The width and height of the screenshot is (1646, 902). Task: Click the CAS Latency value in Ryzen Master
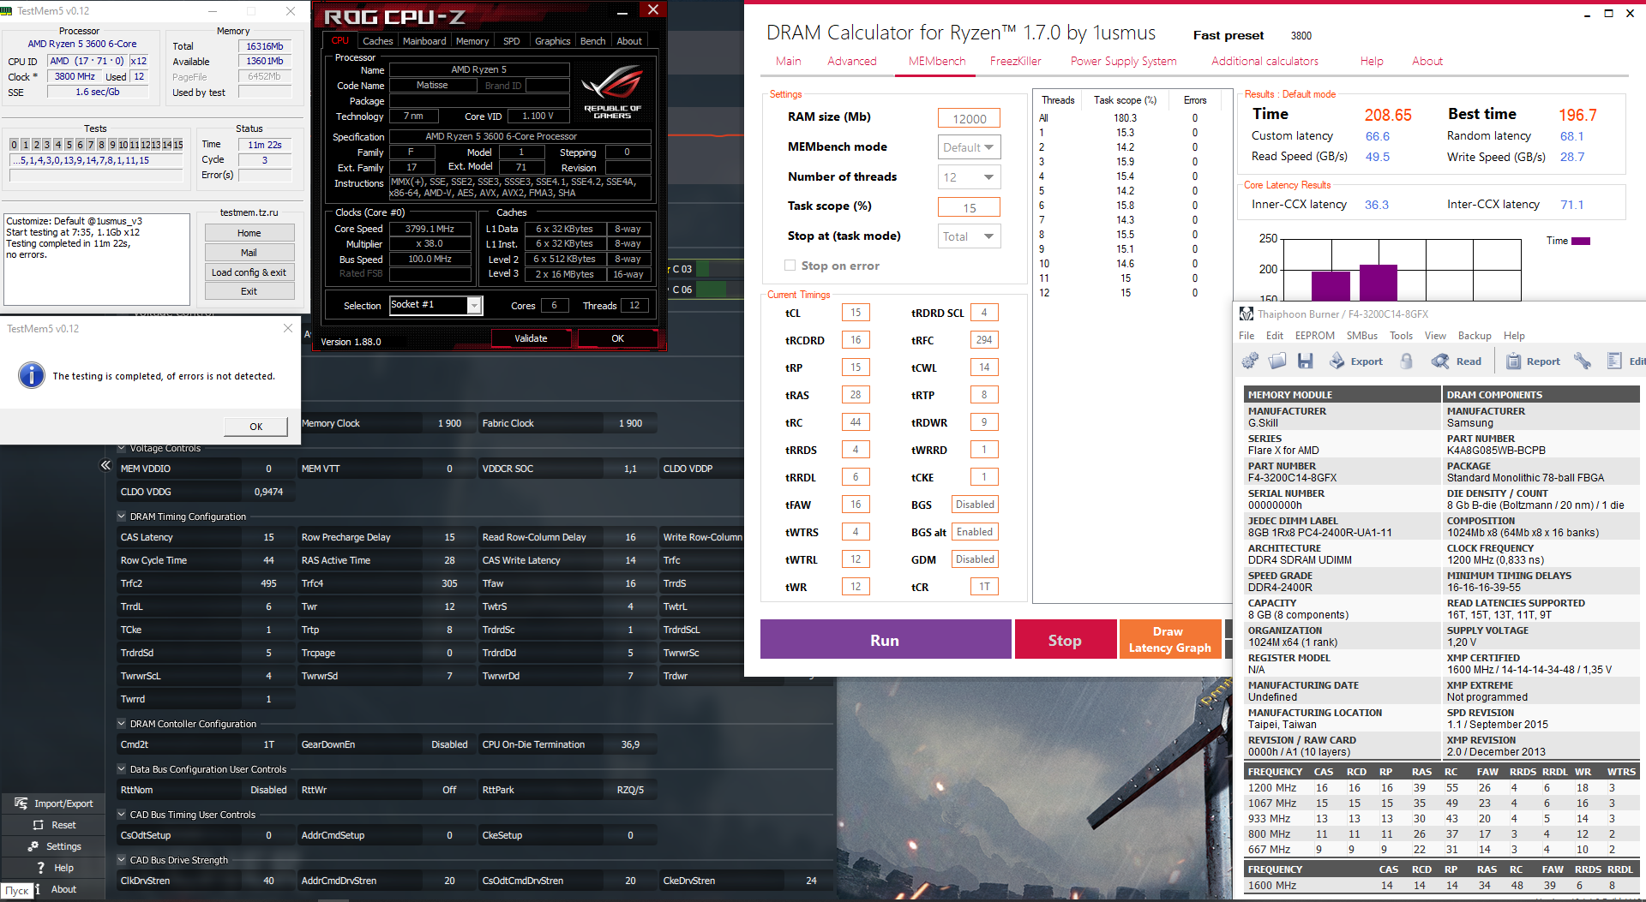click(268, 537)
